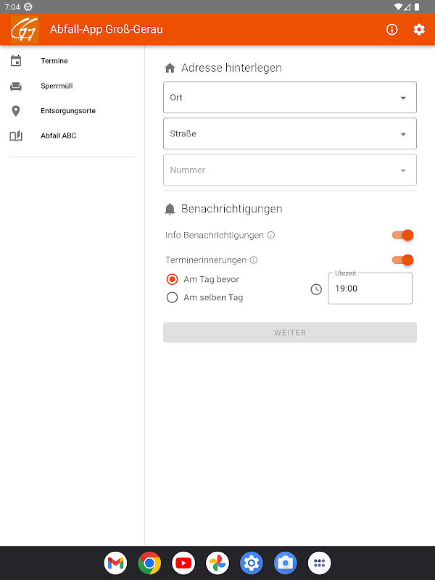Click the Info Benachrichtigungen label
This screenshot has height=580, width=435.
(x=215, y=235)
